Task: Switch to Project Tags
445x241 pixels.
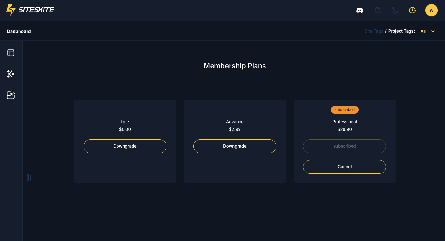Action: pyautogui.click(x=401, y=31)
